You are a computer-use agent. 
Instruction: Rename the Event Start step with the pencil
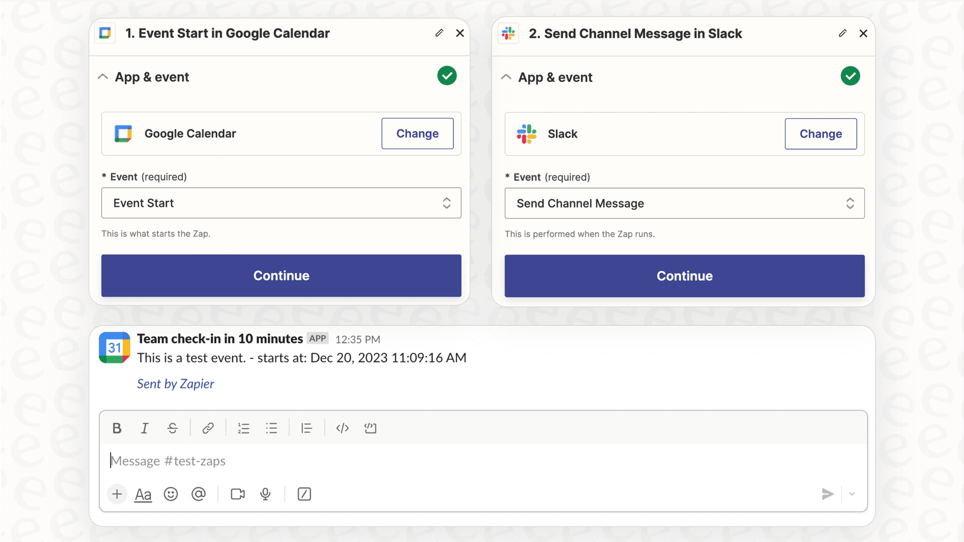click(439, 33)
